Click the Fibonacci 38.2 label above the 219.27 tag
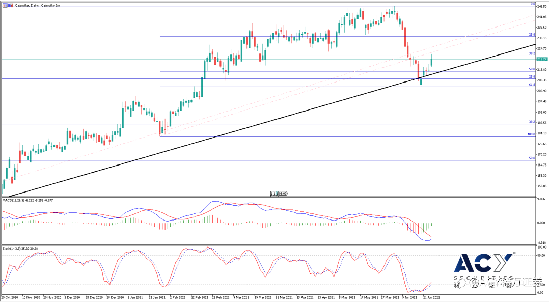Image resolution: width=549 pixels, height=302 pixels. (x=532, y=54)
